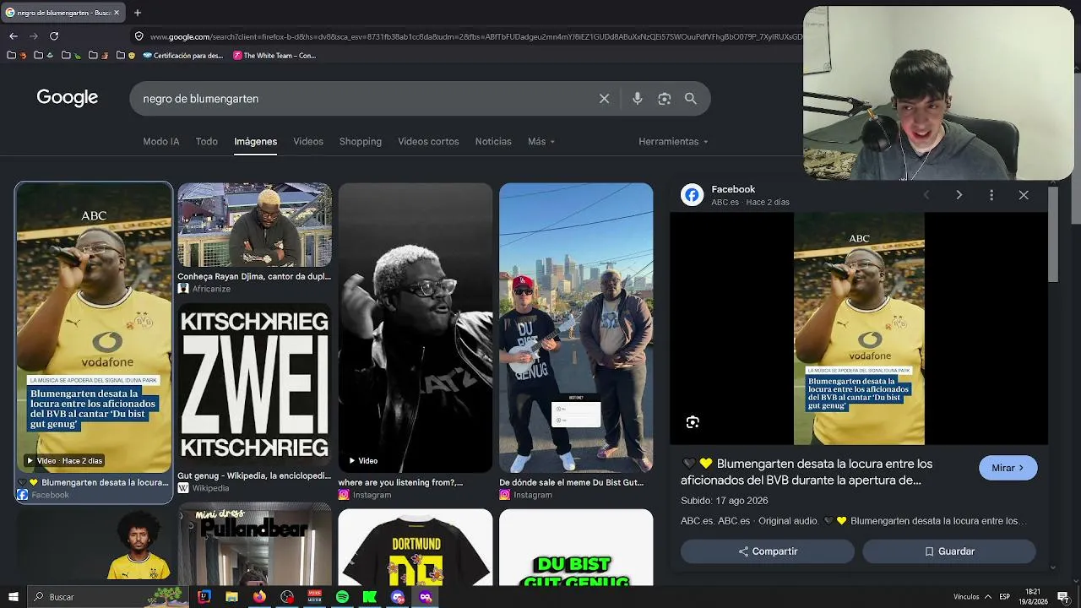Open the green Kick app in taskbar

click(370, 597)
